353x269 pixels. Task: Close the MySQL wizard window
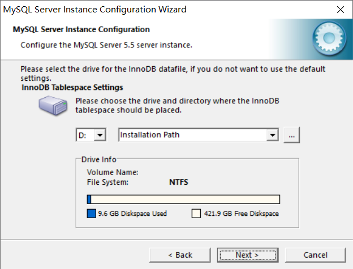click(341, 10)
